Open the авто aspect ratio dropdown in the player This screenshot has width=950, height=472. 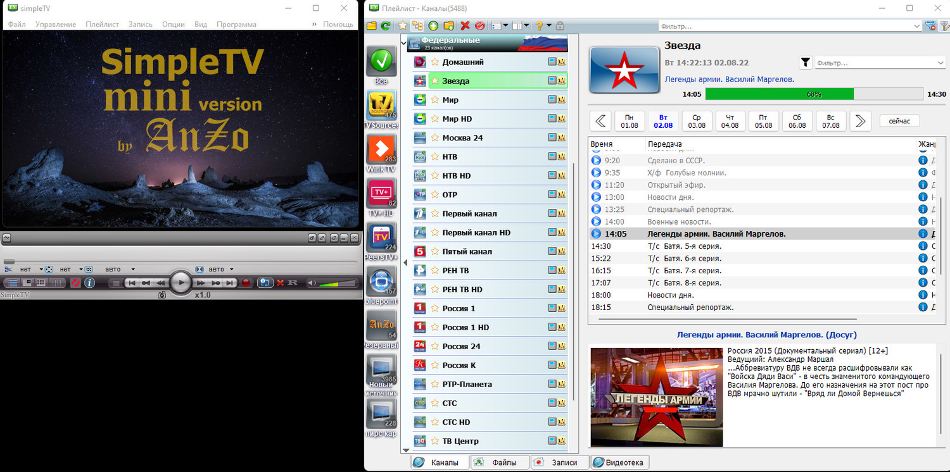point(232,269)
